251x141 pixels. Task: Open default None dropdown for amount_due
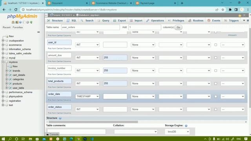click(143, 58)
